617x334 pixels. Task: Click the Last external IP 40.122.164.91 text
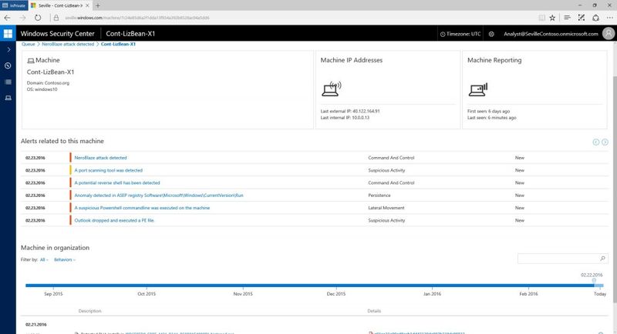coord(350,111)
